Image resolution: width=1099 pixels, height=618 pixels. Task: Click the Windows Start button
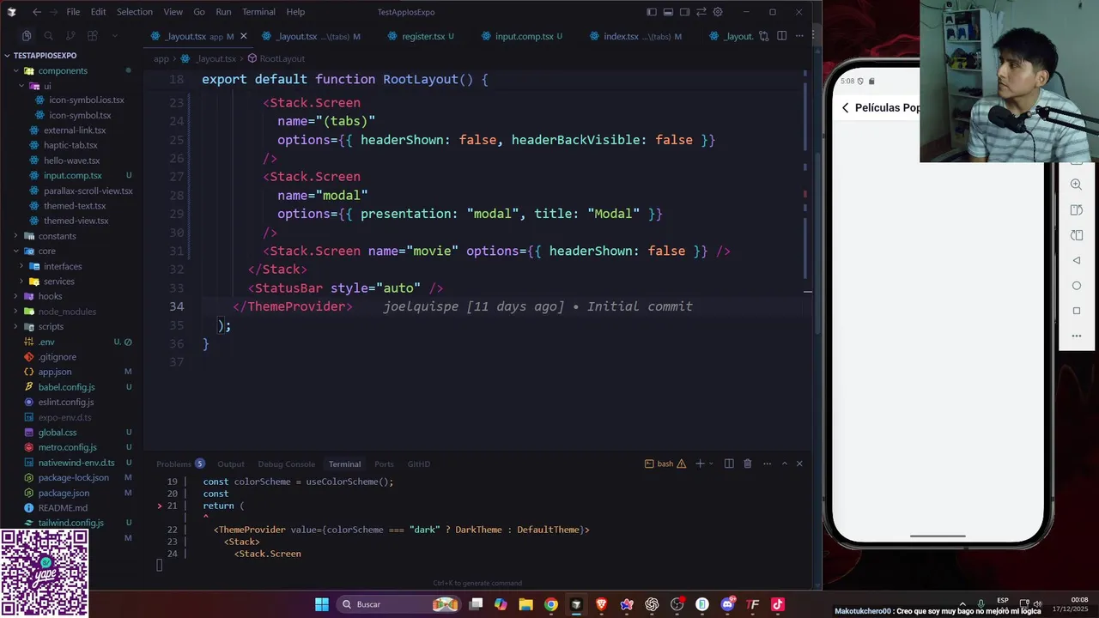click(321, 604)
